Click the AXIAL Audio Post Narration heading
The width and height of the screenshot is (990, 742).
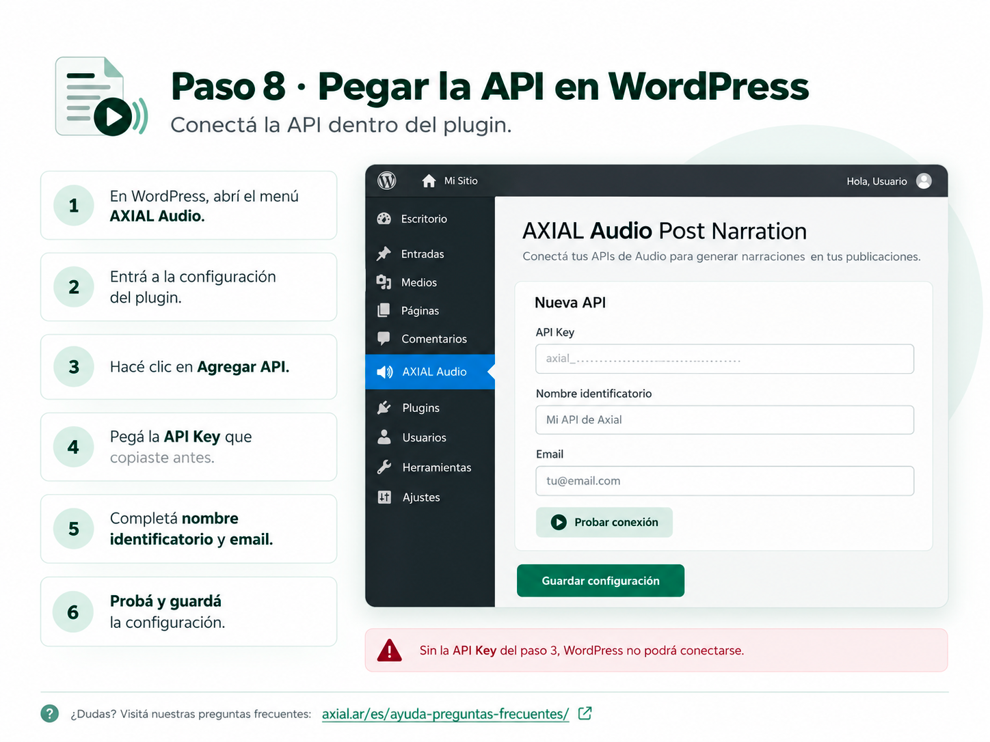(665, 231)
